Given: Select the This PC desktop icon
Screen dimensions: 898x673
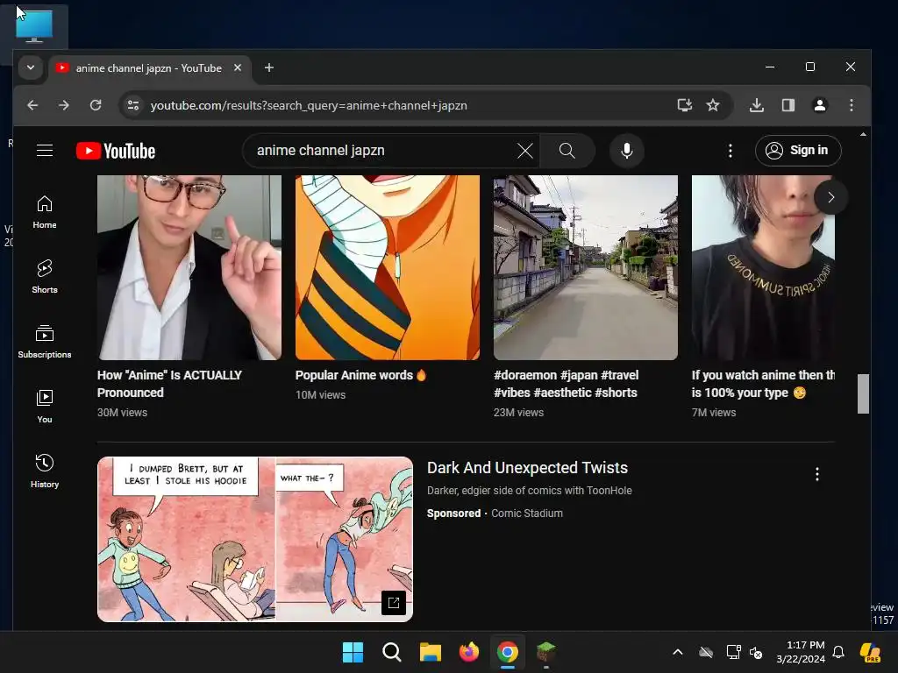Looking at the screenshot, I should point(34,26).
